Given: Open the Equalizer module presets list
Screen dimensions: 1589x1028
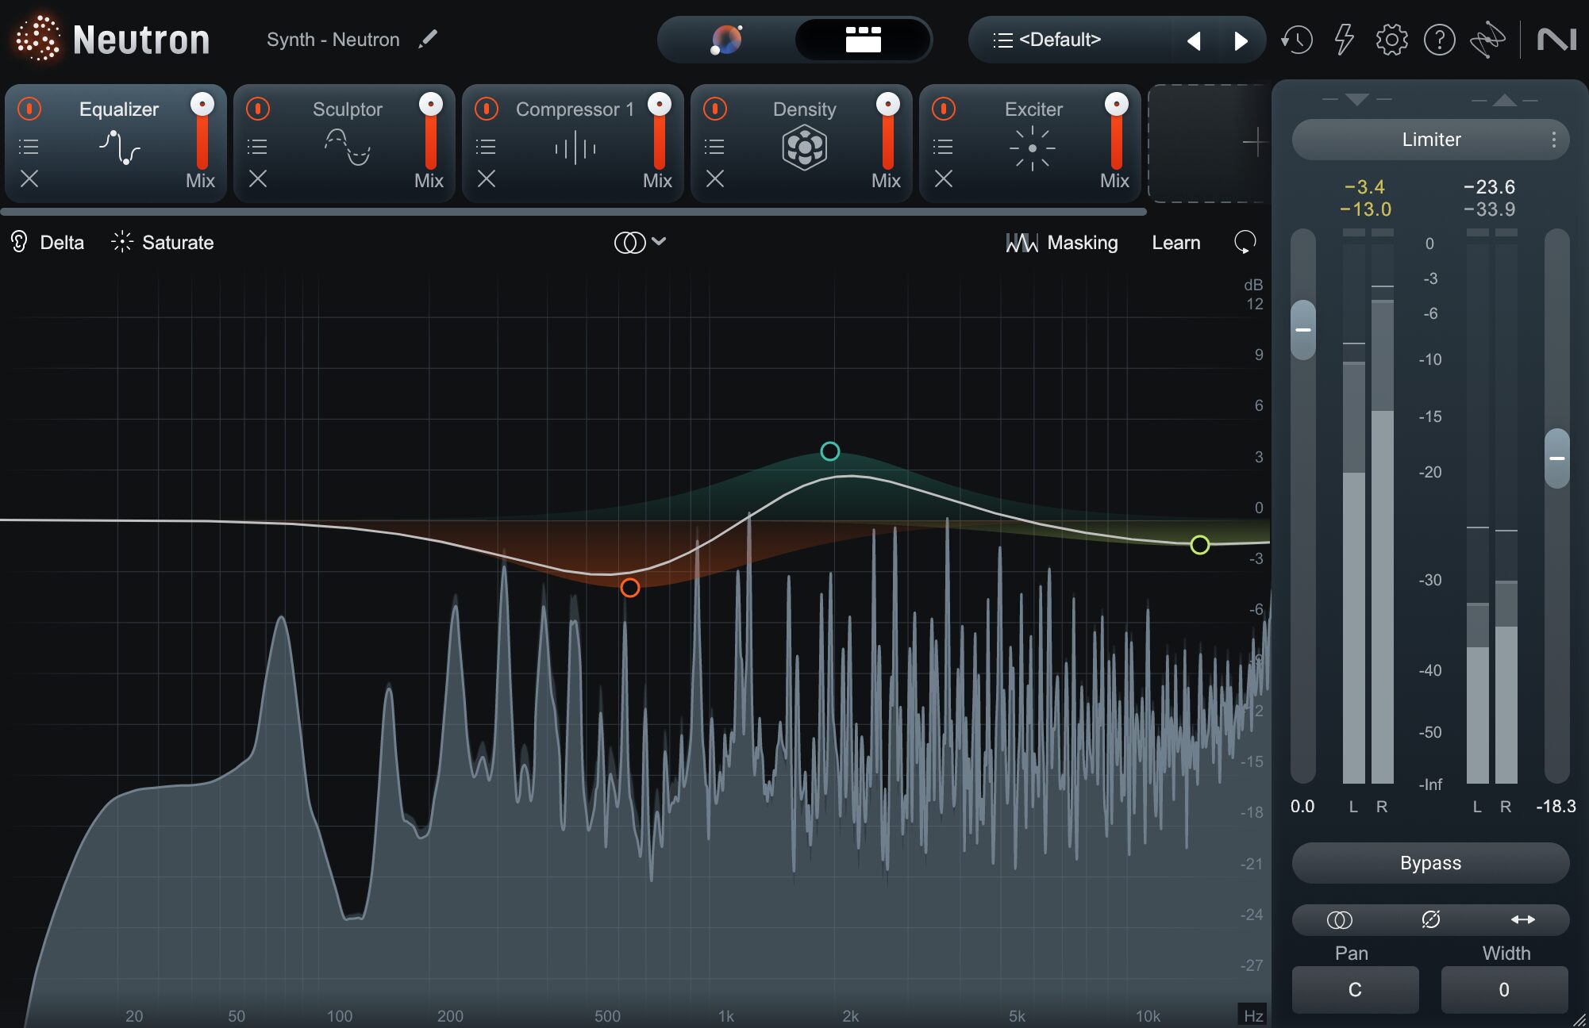Looking at the screenshot, I should (x=29, y=147).
